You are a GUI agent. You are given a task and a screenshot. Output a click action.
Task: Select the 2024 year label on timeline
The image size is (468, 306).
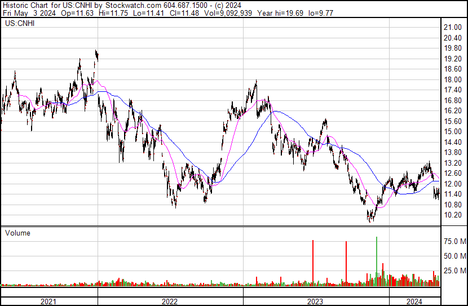point(414,301)
